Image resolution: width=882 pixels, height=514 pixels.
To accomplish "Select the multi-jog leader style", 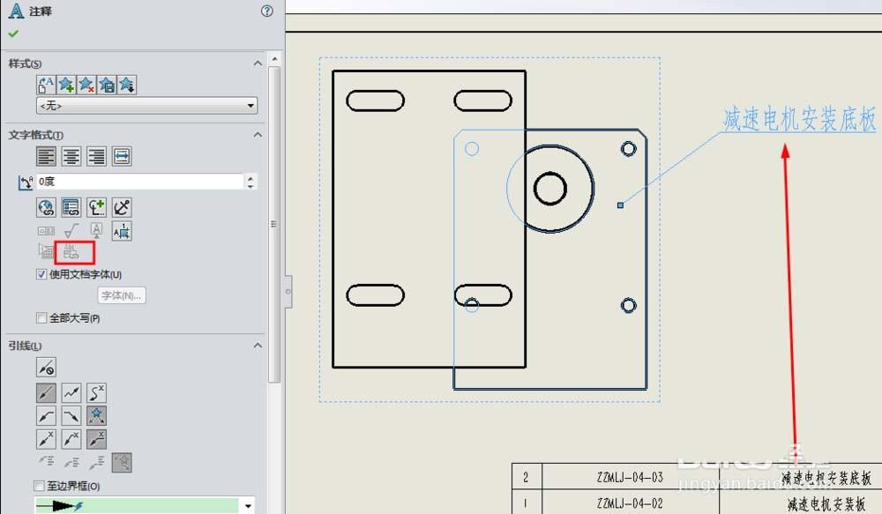I will pyautogui.click(x=71, y=392).
